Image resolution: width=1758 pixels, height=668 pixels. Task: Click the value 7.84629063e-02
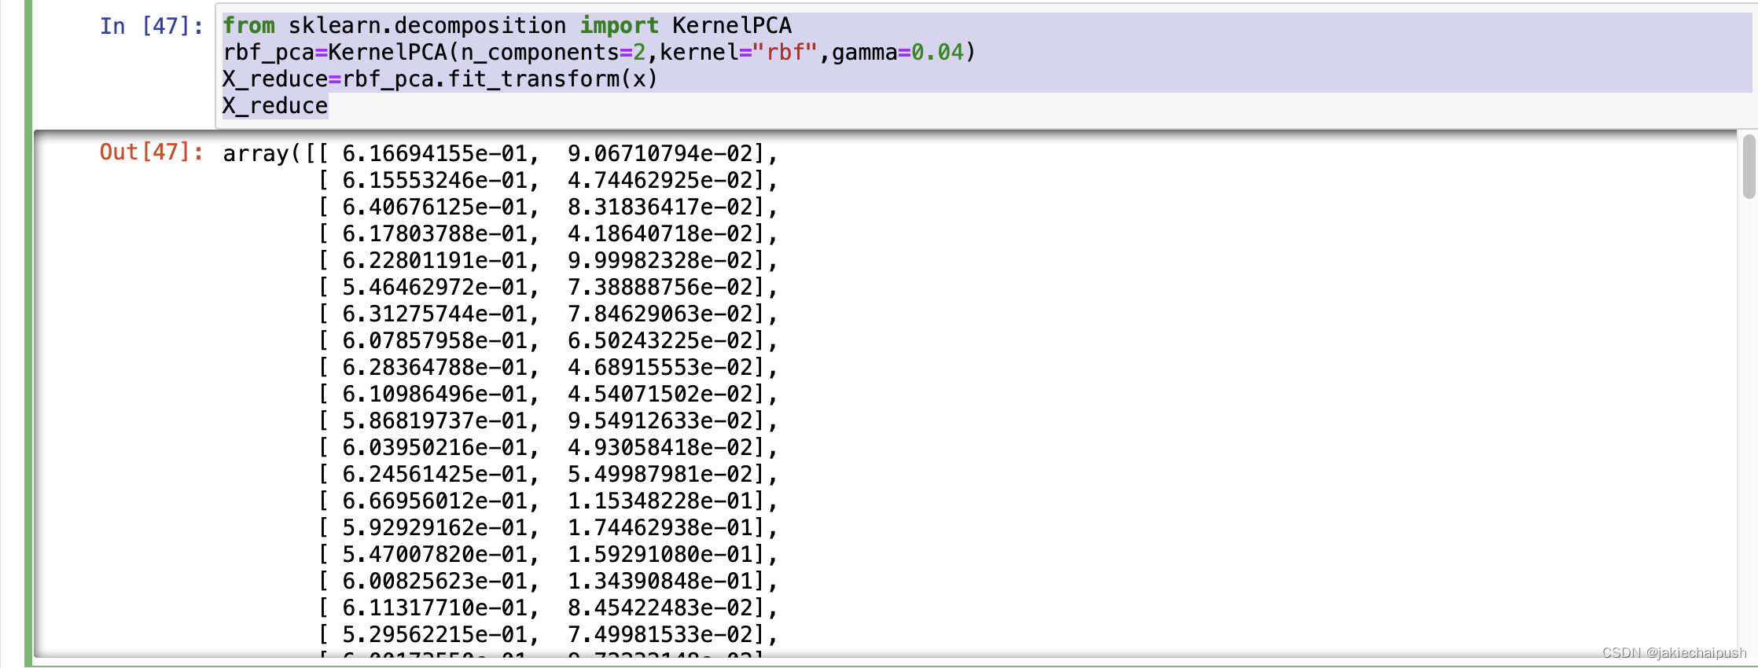[660, 314]
